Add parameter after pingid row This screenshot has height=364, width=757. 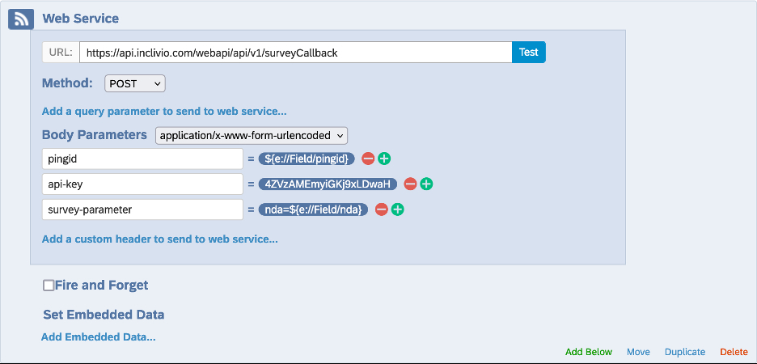pyautogui.click(x=384, y=159)
